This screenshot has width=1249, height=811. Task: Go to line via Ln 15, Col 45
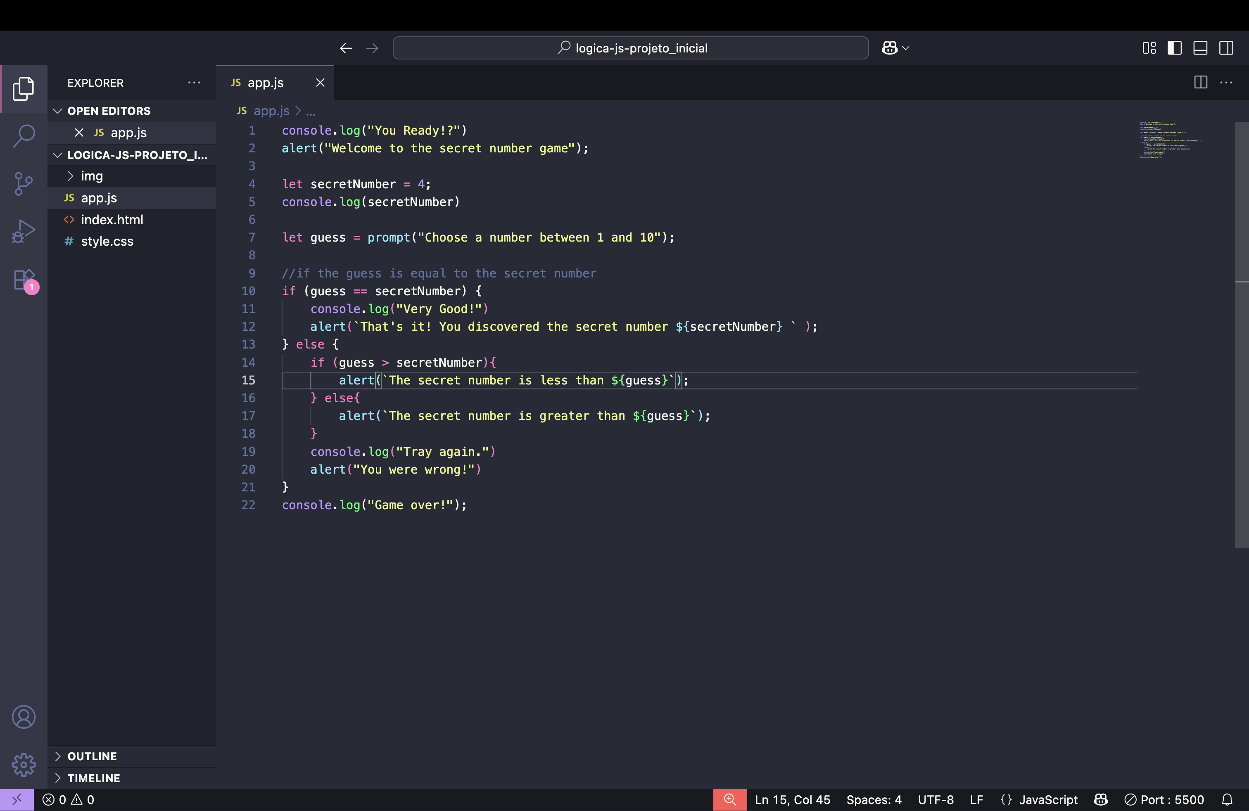click(793, 799)
